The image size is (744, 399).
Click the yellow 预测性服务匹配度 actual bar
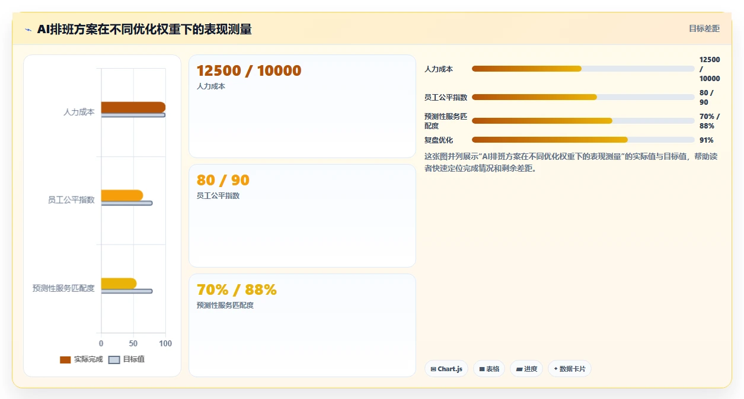[119, 284]
